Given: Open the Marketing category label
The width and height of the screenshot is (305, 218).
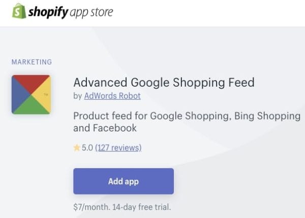Looking at the screenshot, I should pos(32,62).
